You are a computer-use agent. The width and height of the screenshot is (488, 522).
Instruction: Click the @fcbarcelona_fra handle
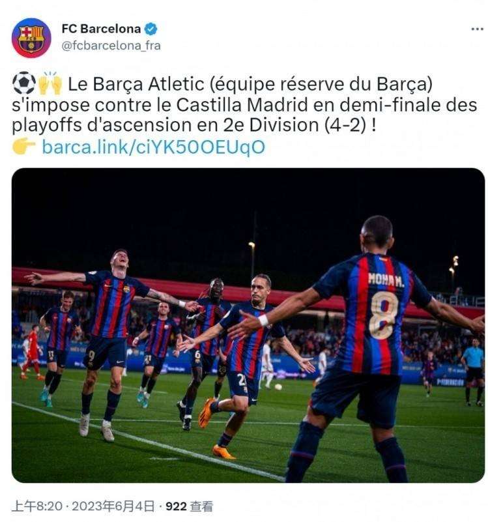[x=111, y=46]
